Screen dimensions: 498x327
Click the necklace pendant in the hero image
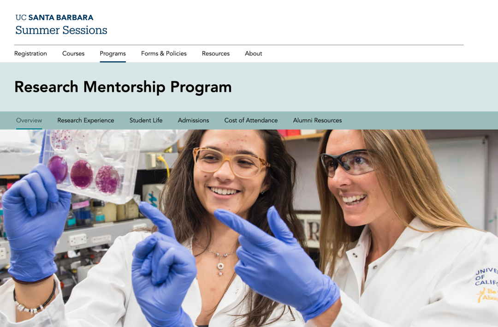pyautogui.click(x=220, y=268)
